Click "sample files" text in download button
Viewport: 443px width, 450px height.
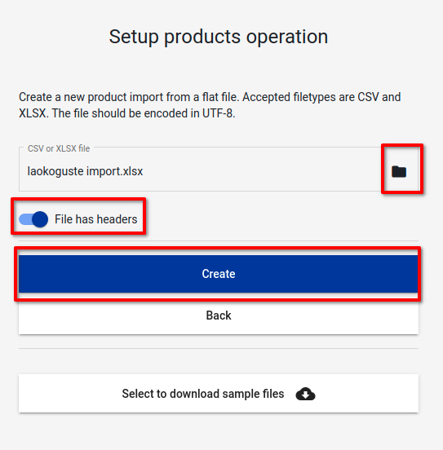pos(253,394)
